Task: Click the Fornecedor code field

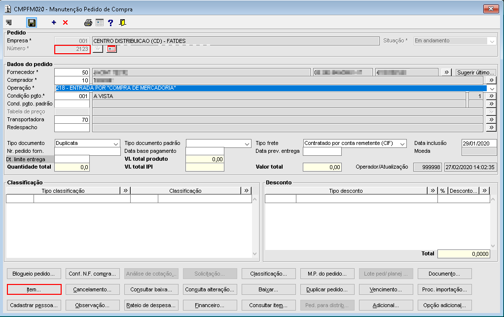Action: pos(72,72)
